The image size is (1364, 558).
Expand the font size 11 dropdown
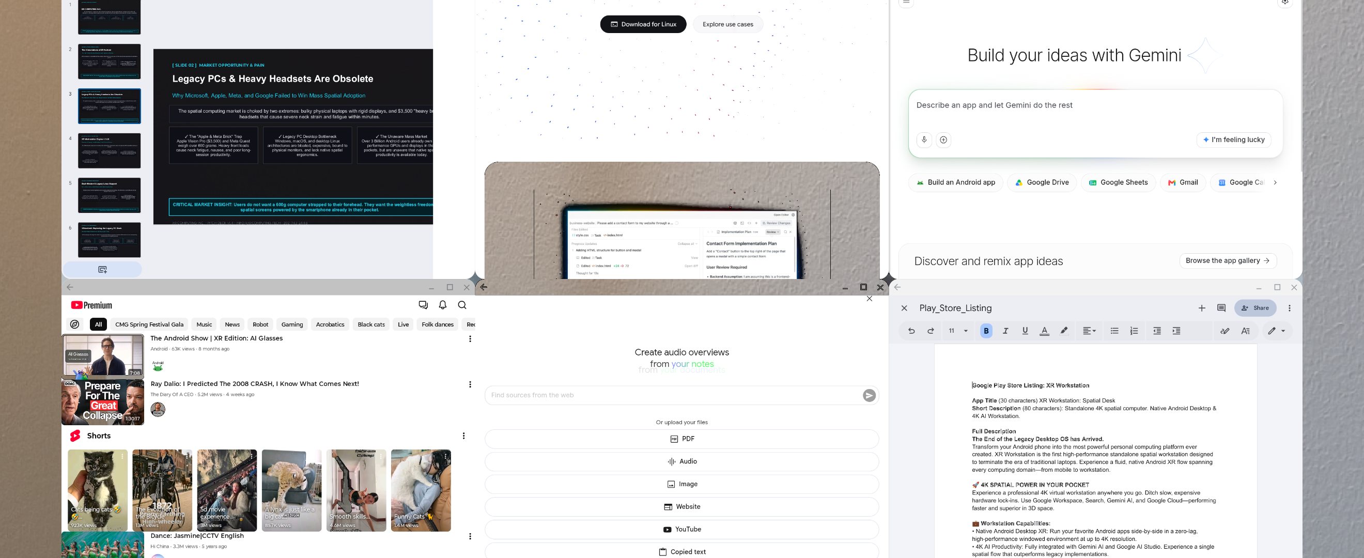[966, 331]
